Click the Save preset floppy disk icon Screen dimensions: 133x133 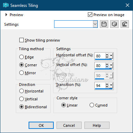point(104,24)
